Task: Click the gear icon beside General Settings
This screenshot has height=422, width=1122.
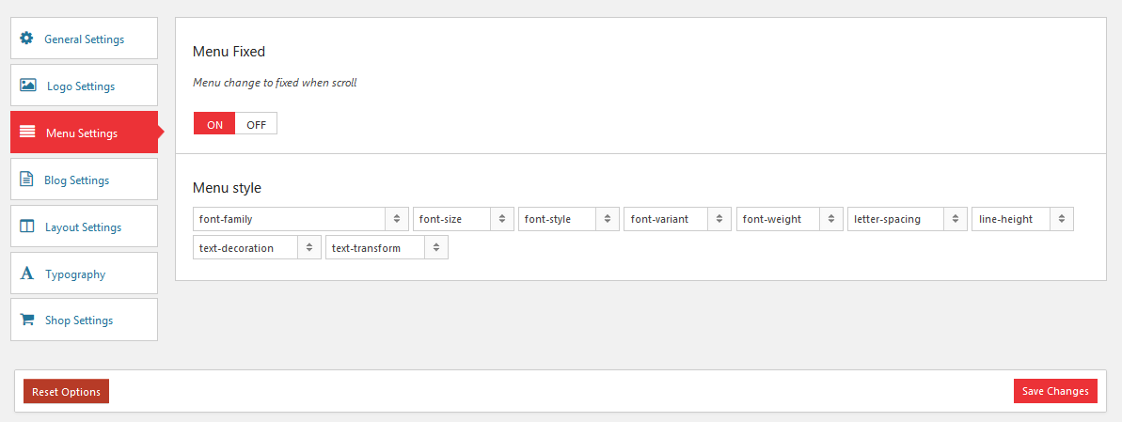Action: (x=26, y=38)
